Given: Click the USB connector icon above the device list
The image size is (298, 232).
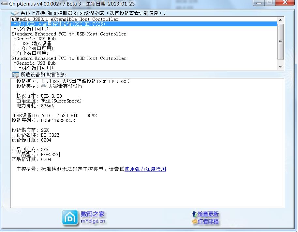Looking at the screenshot, I should (15, 13).
